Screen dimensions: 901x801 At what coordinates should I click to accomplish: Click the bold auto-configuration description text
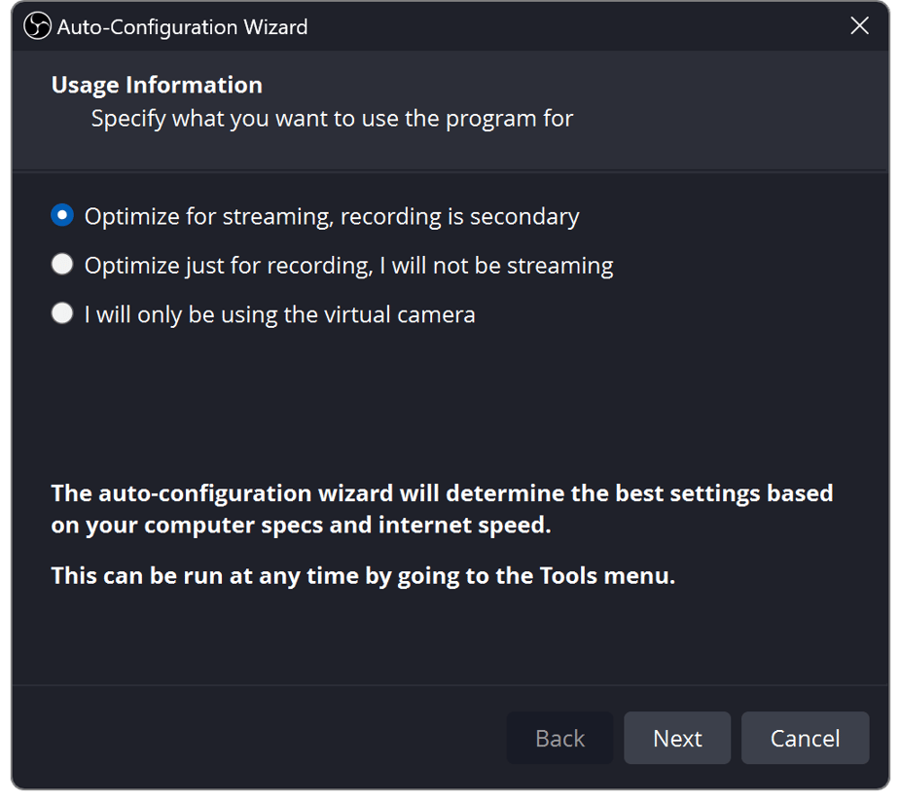pos(443,508)
